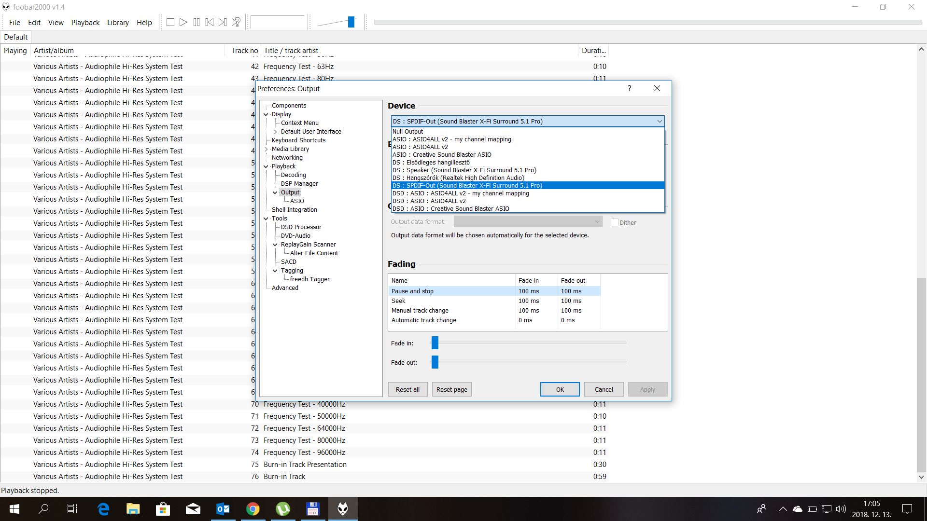
Task: Click the Stop playback button
Action: click(170, 22)
